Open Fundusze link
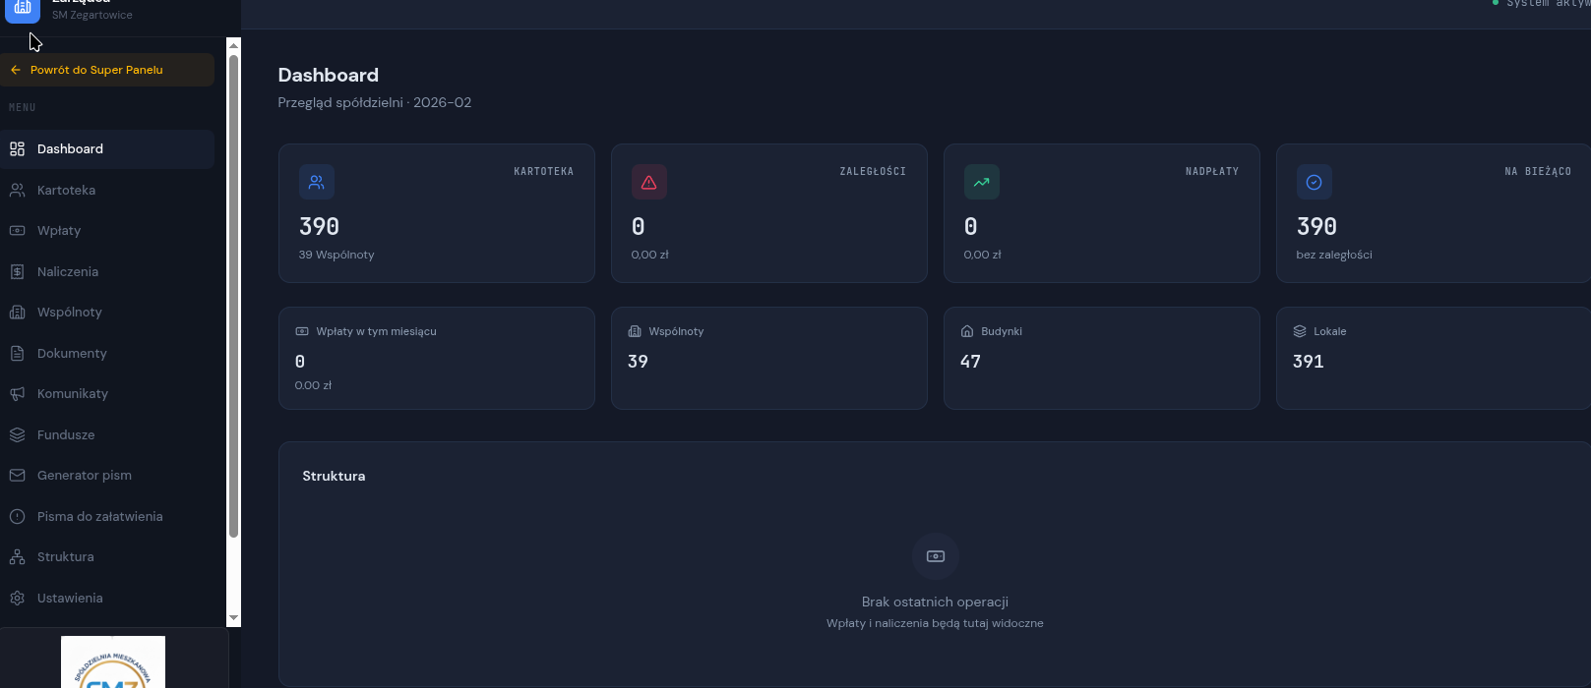Screen dimensions: 1591x688 (x=107, y=434)
